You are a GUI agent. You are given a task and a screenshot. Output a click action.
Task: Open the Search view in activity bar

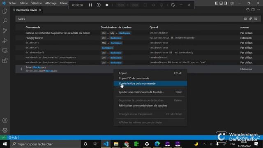point(5,21)
